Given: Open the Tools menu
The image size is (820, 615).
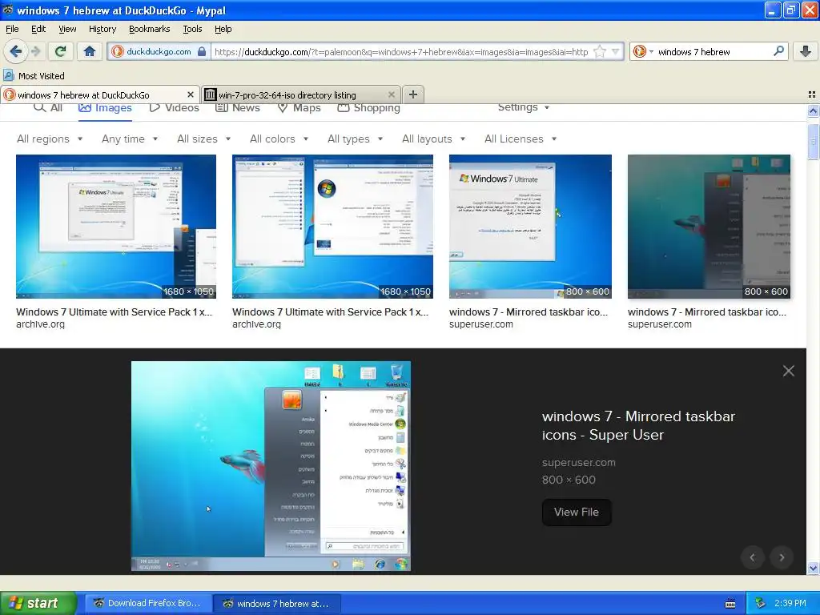Looking at the screenshot, I should [x=192, y=29].
